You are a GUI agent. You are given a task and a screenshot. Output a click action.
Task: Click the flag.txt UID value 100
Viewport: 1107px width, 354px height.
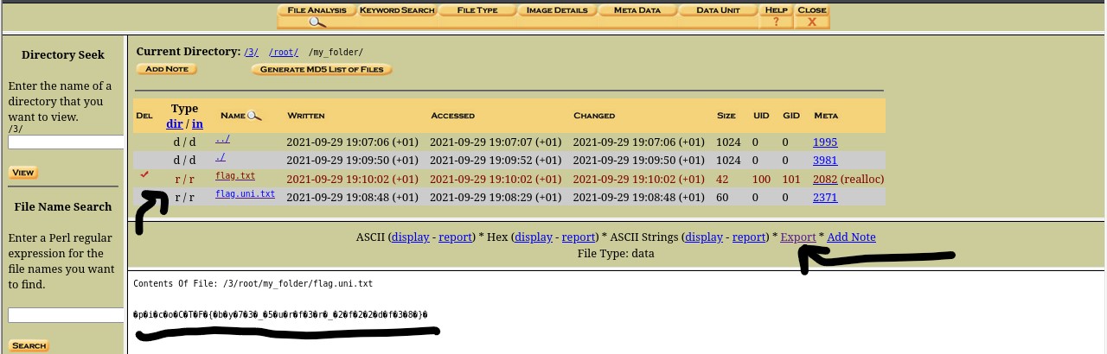(x=761, y=180)
